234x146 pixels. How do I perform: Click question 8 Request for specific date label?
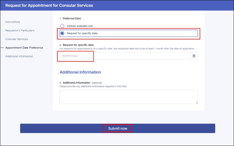78,45
